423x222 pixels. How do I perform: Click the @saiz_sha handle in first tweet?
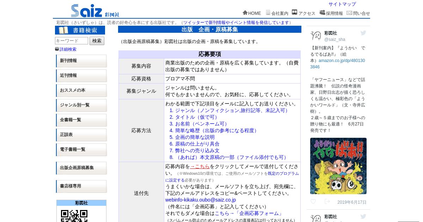335,39
